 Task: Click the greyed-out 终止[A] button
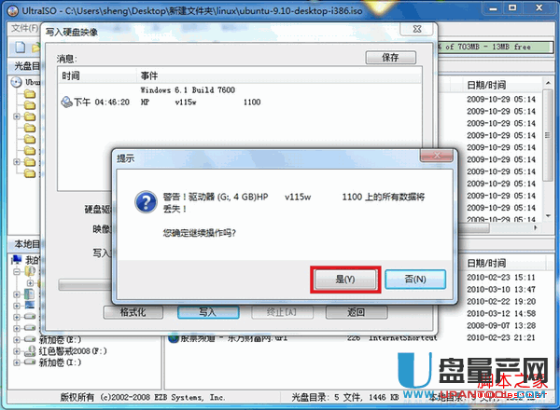(x=282, y=312)
